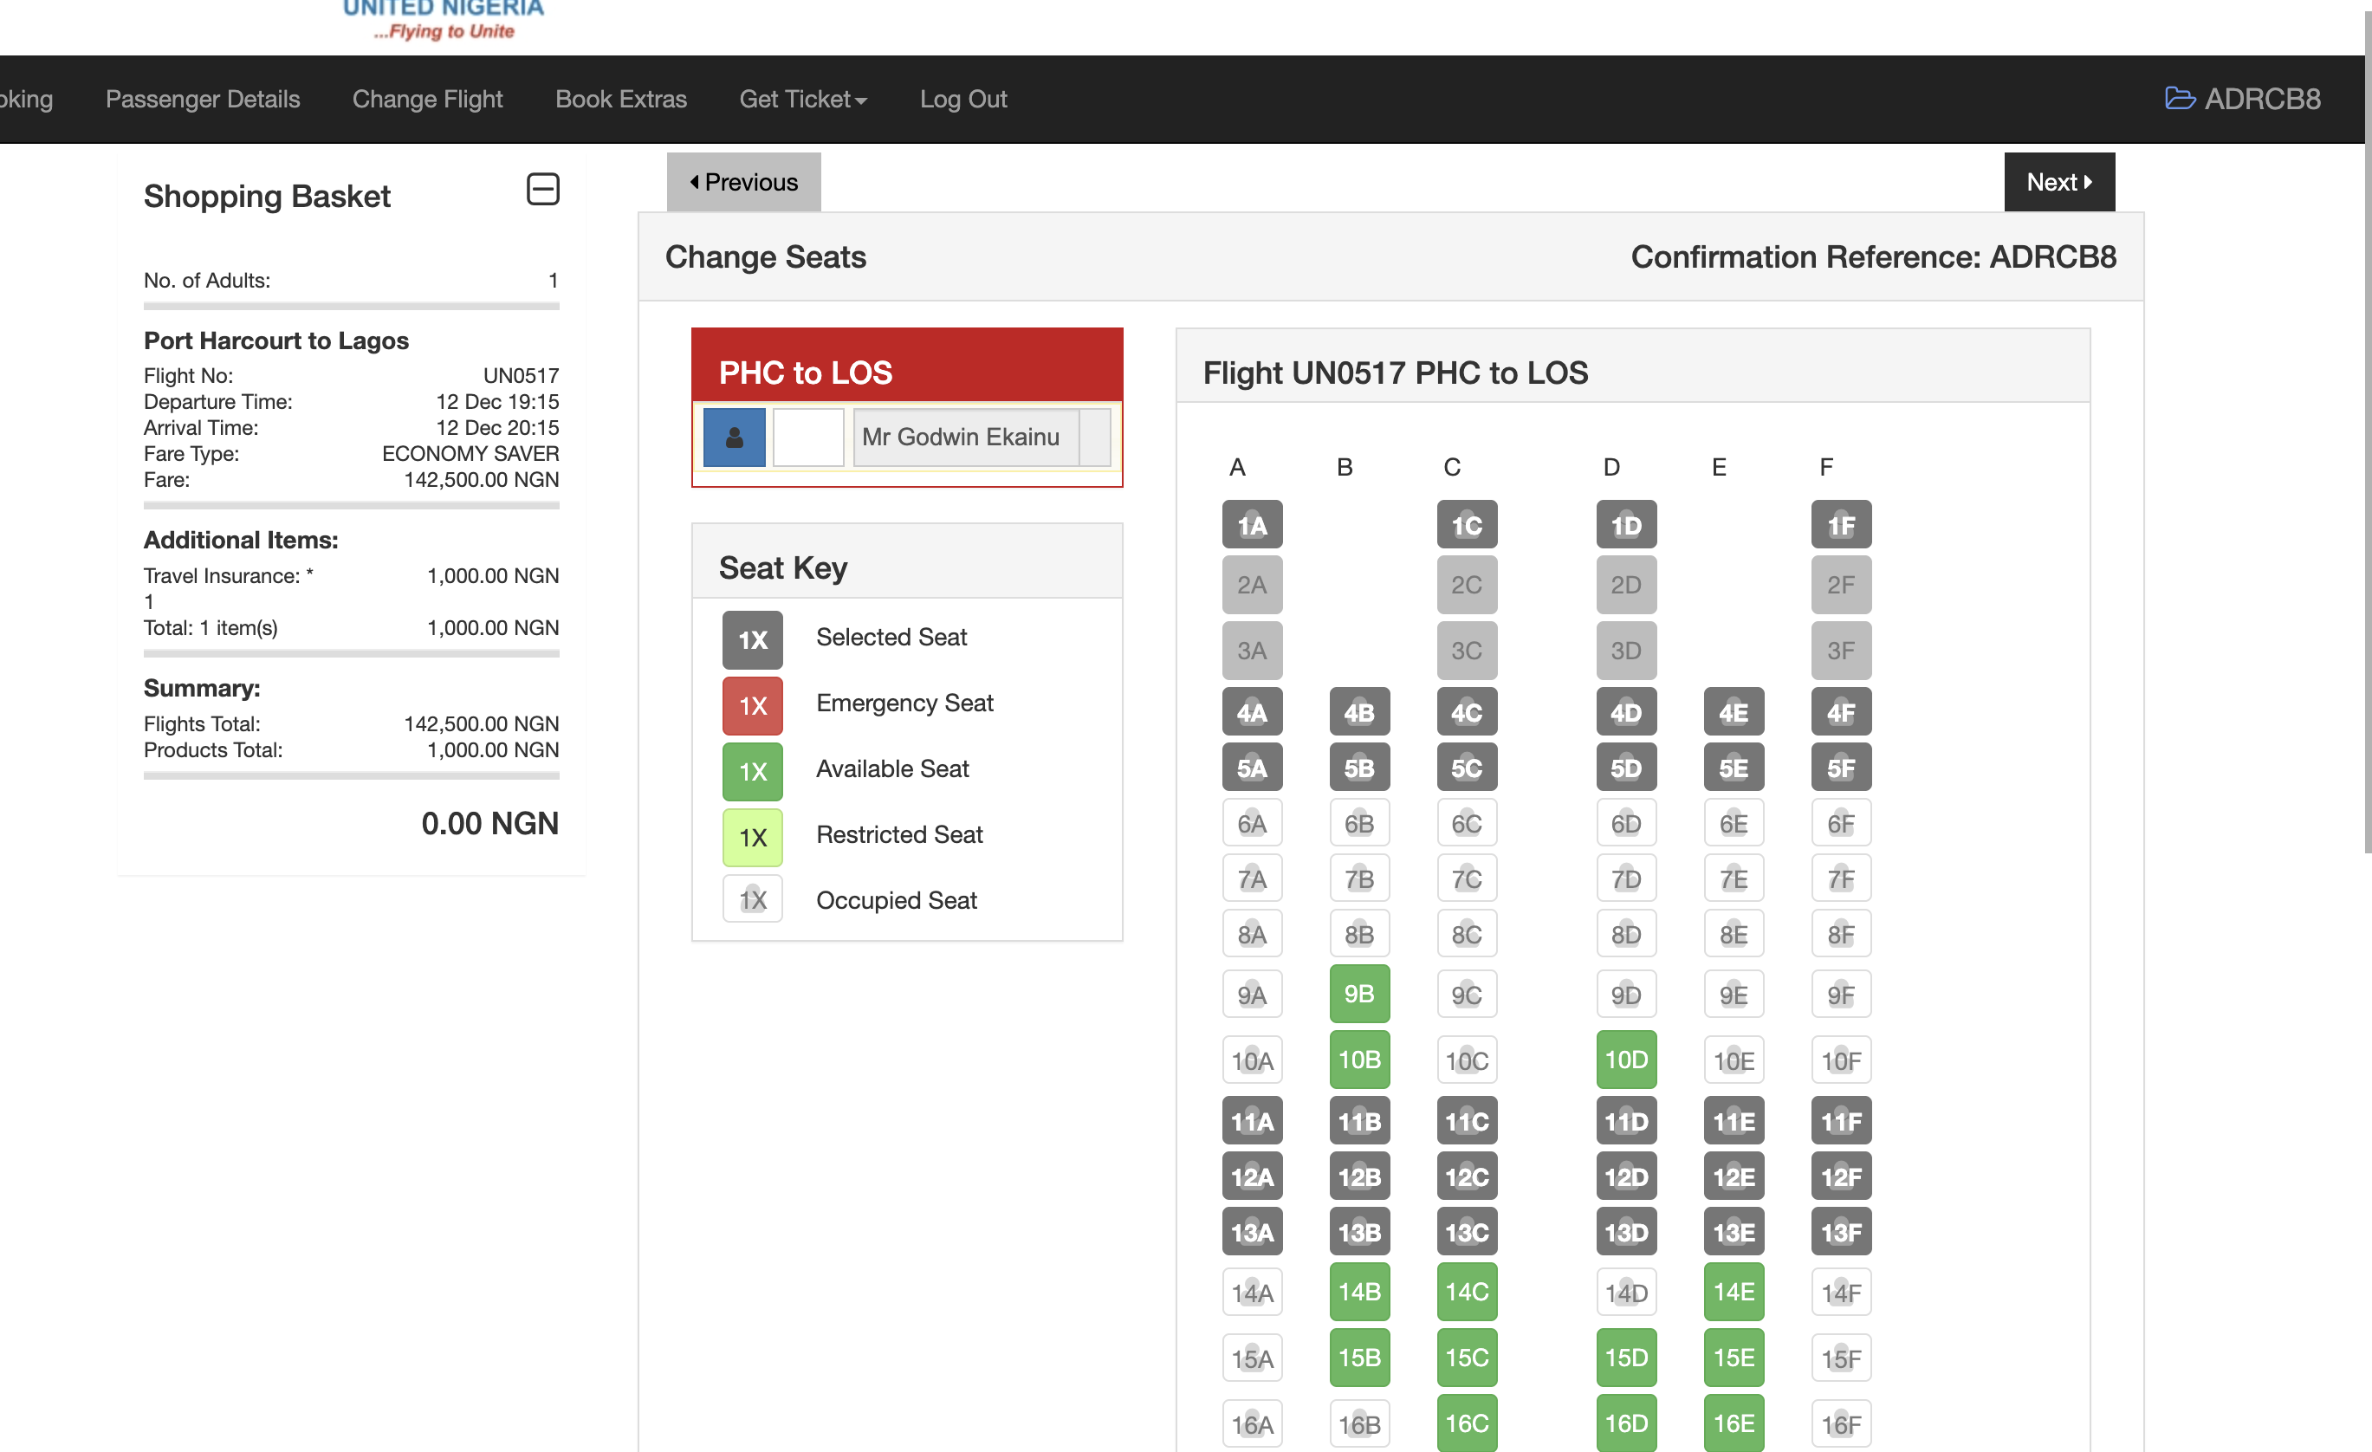Select green seat 16D
The image size is (2372, 1452).
point(1625,1423)
